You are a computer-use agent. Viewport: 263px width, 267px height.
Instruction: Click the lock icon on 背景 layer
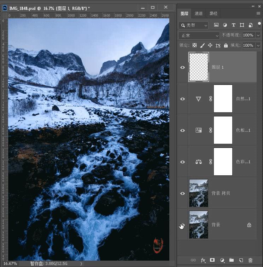[x=249, y=225]
